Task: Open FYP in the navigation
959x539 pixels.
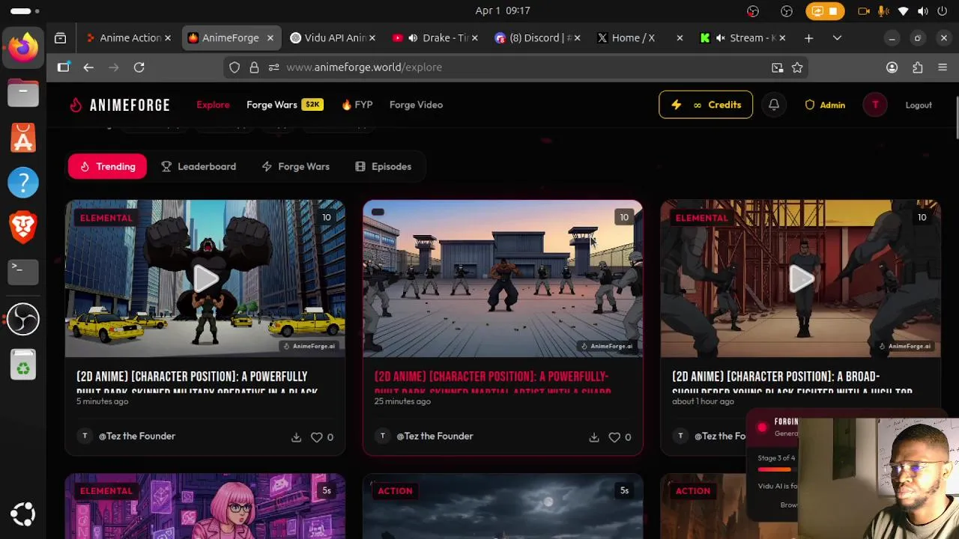Action: pyautogui.click(x=357, y=105)
